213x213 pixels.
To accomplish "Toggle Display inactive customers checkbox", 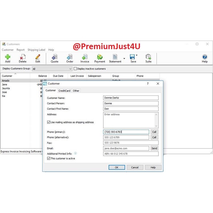I will (x=75, y=69).
